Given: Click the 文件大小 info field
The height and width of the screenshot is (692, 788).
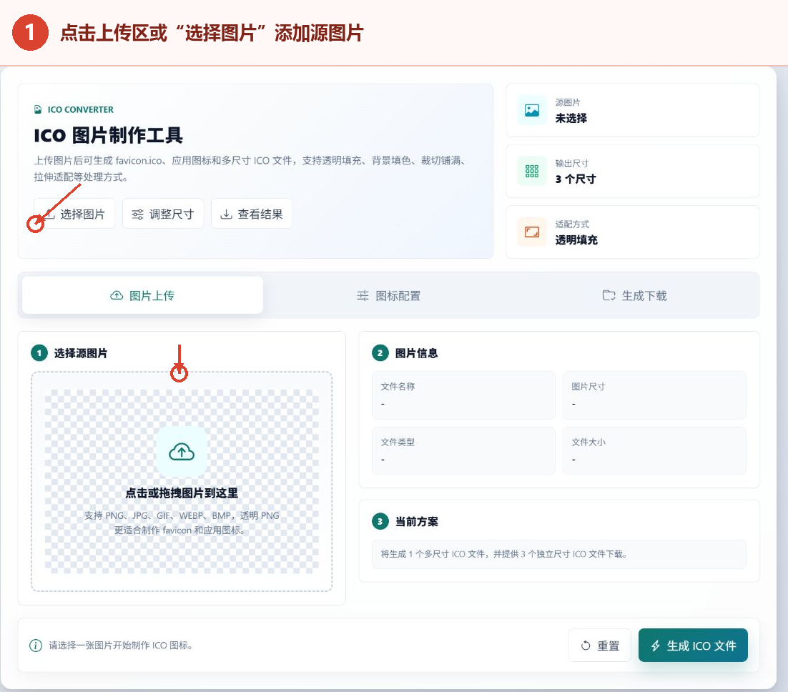Looking at the screenshot, I should point(654,451).
